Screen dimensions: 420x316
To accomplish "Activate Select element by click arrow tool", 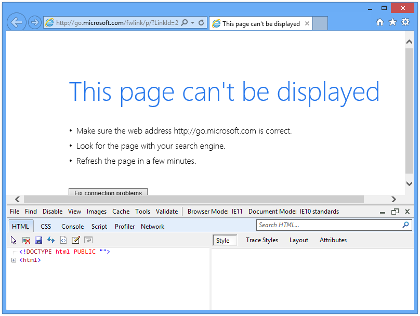I will 14,240.
